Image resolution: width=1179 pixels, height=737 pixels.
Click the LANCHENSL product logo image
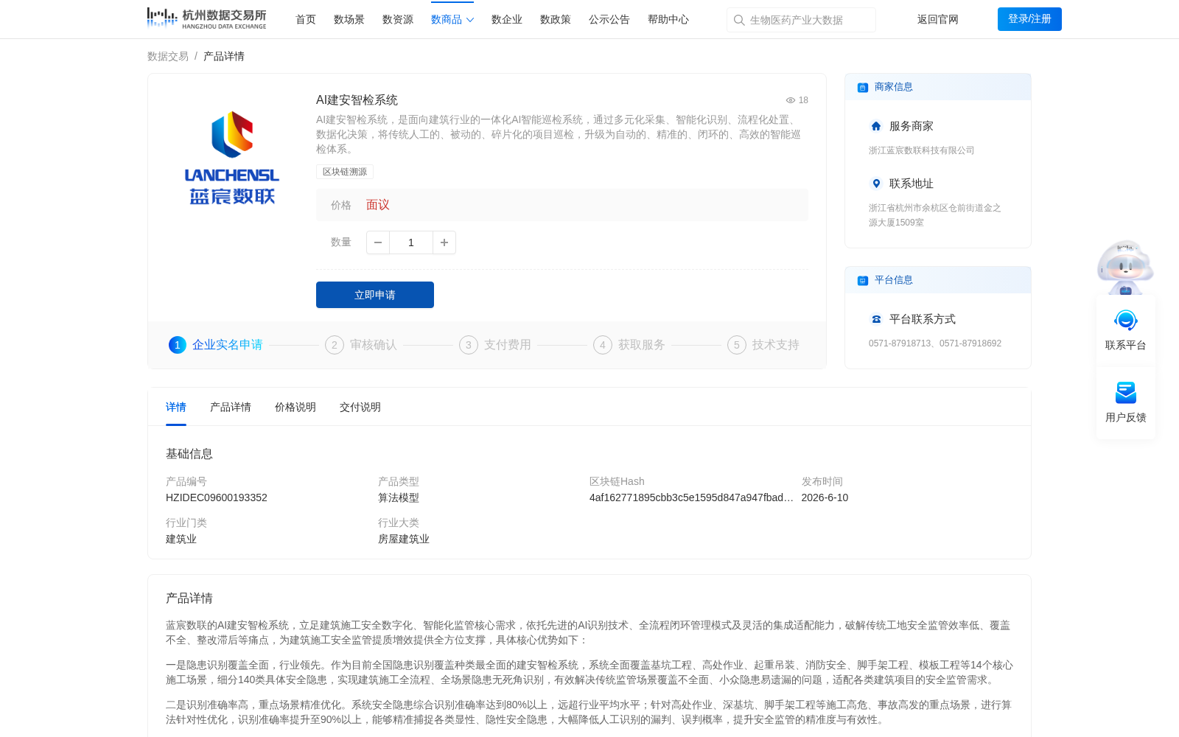coord(232,158)
